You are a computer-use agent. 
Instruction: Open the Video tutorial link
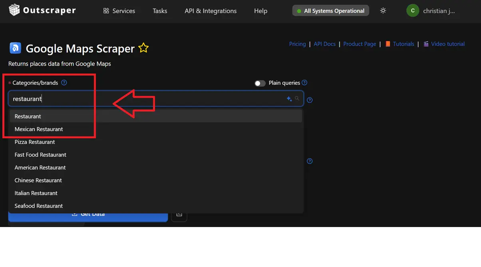[x=447, y=44]
